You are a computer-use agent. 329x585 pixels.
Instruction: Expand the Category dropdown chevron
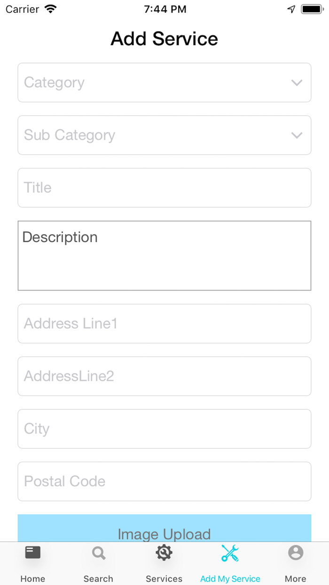pyautogui.click(x=297, y=83)
